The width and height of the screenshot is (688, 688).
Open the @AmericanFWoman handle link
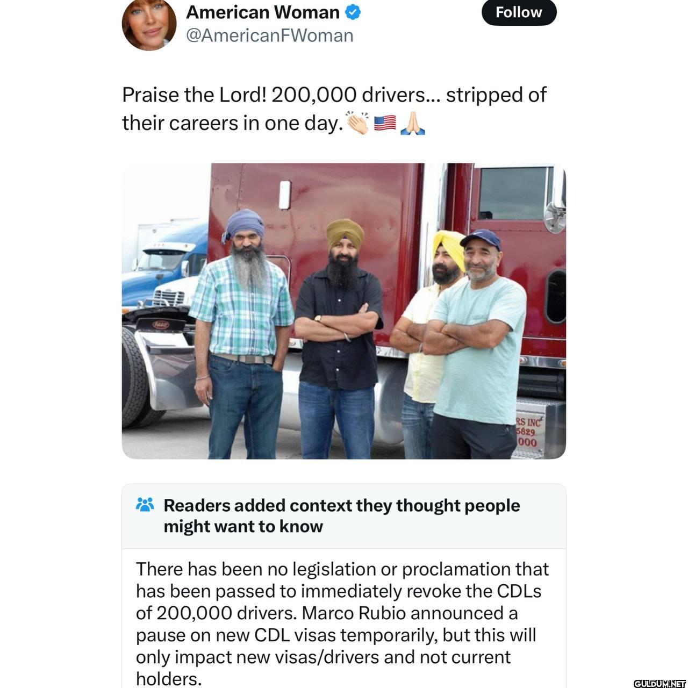tap(269, 35)
